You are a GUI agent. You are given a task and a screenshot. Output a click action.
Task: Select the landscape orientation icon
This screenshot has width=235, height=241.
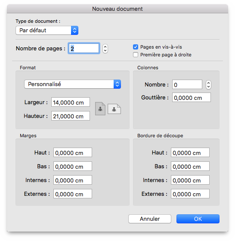(114, 109)
